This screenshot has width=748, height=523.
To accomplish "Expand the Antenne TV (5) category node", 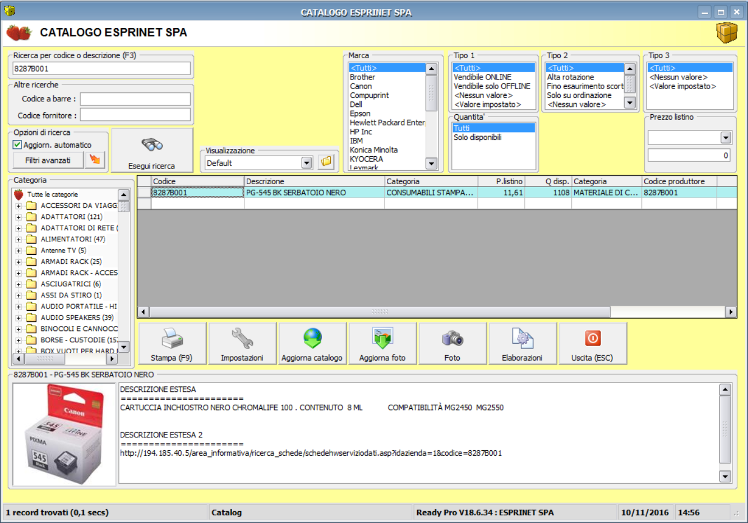I will tap(19, 251).
